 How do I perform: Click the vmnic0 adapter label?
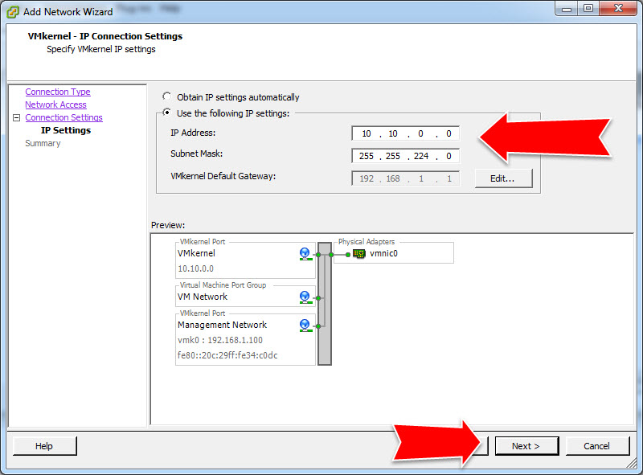click(383, 253)
